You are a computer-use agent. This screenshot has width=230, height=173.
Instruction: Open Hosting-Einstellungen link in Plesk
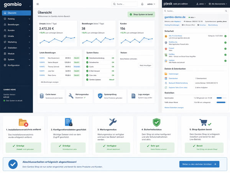pyautogui.click(x=172, y=25)
